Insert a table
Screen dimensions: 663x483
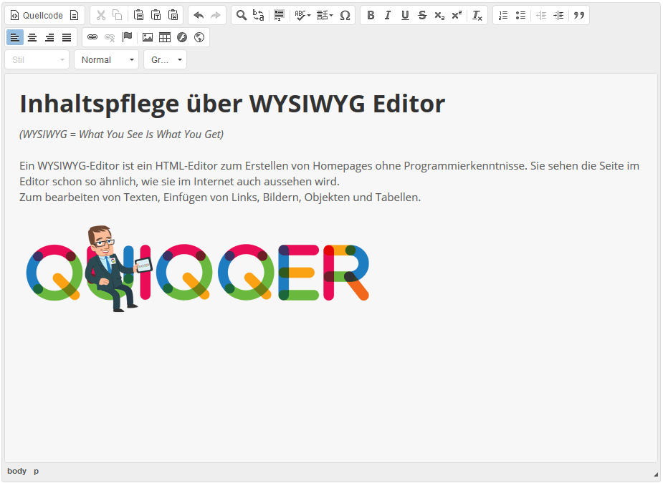(165, 38)
